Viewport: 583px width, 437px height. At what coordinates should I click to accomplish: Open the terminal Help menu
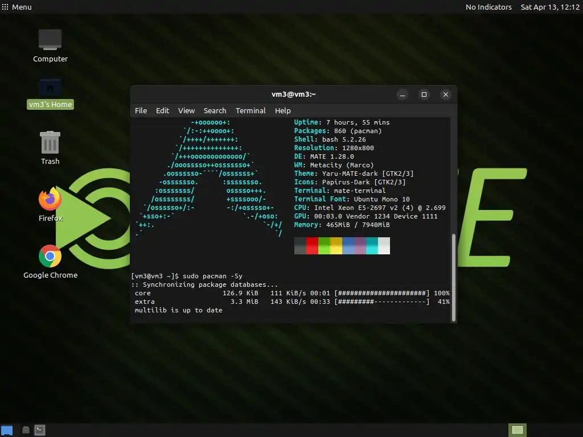click(283, 111)
